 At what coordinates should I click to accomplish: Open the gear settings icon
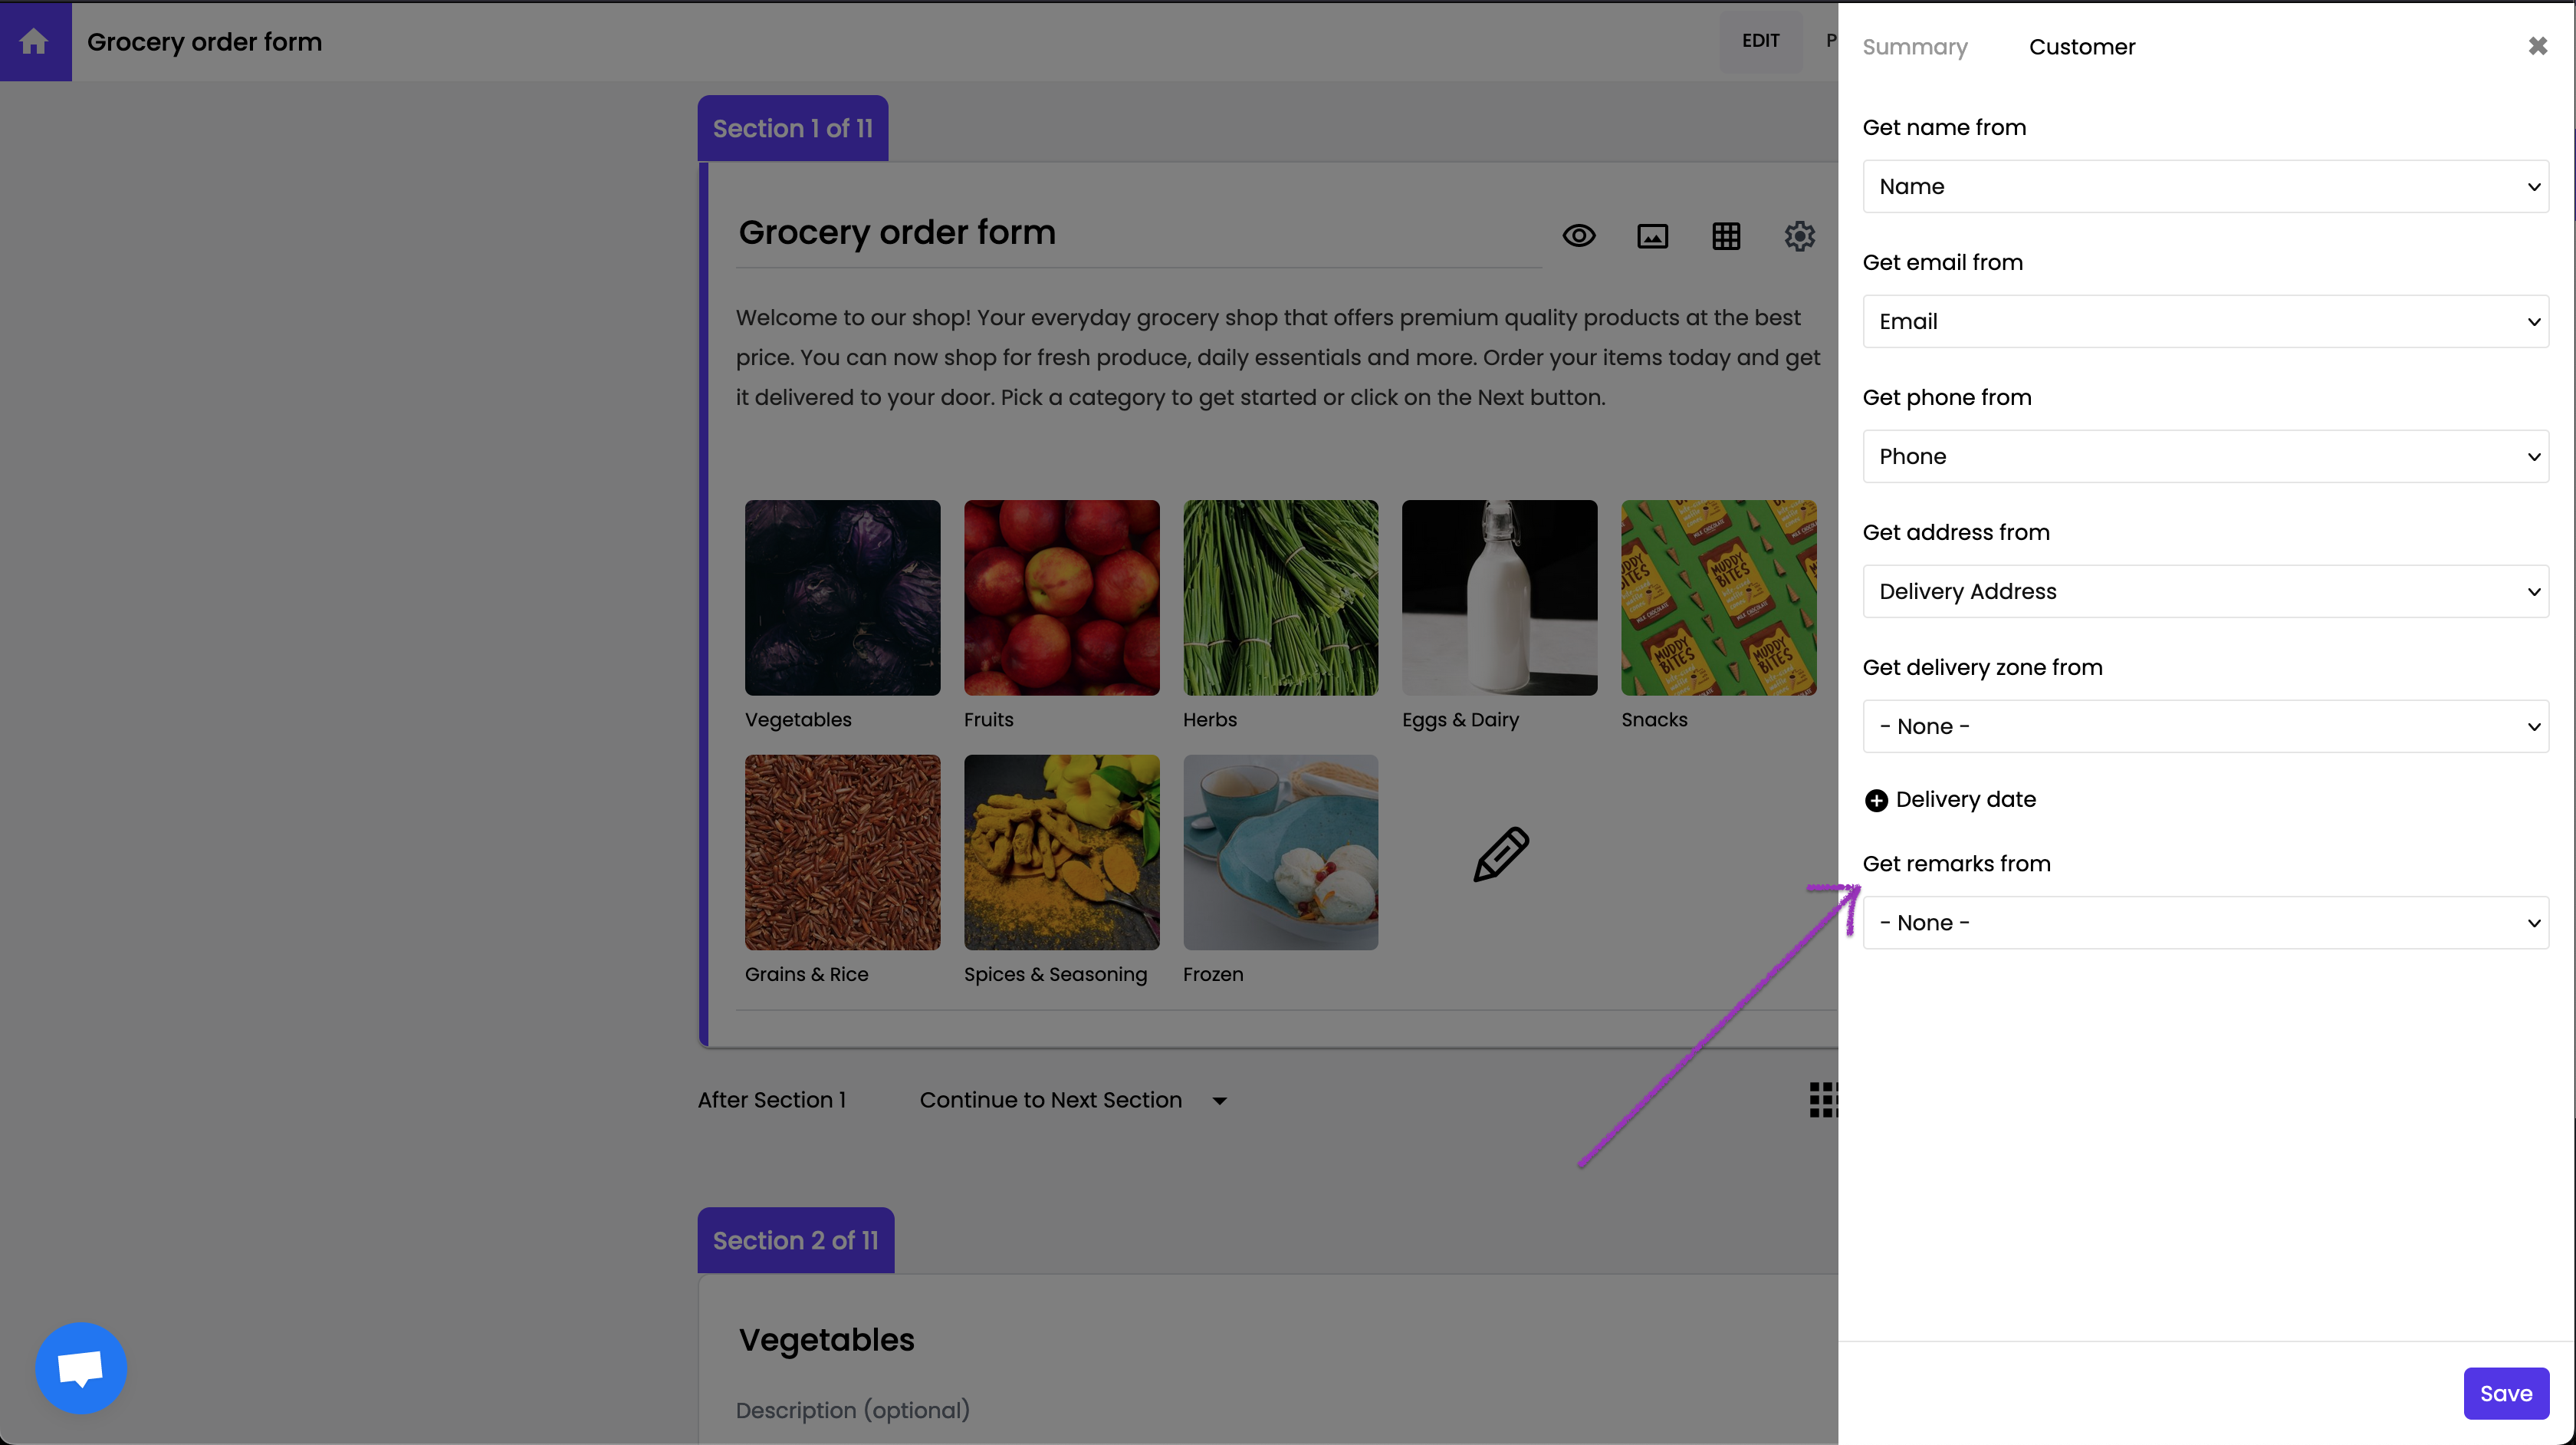coord(1799,236)
